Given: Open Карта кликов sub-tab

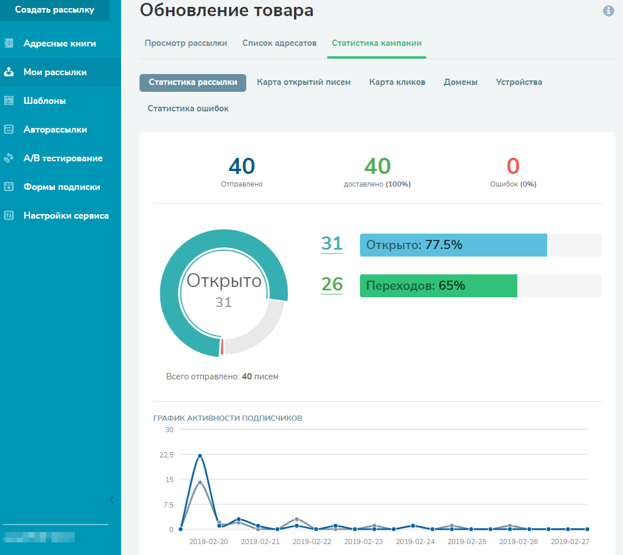Looking at the screenshot, I should point(397,82).
